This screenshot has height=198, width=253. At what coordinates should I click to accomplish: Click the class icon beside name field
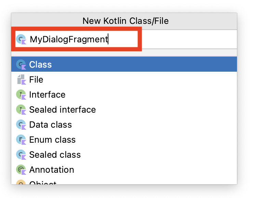21,39
